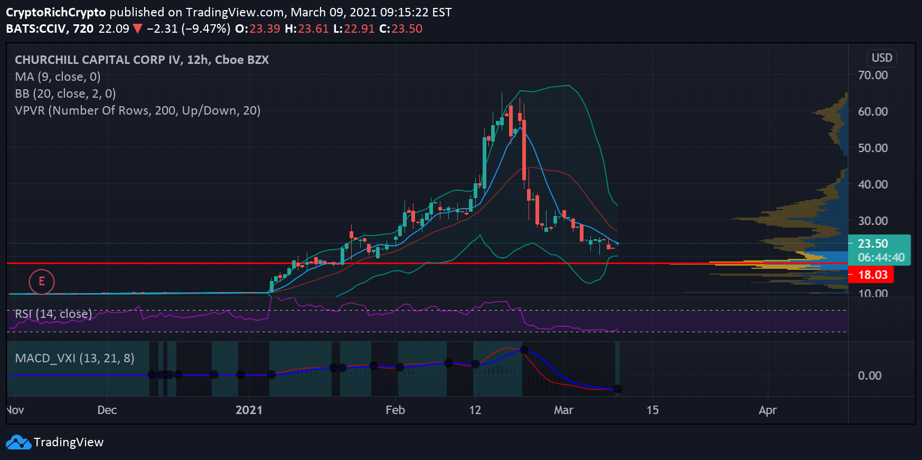922x460 pixels.
Task: Click the Mar label on time axis
Action: (563, 410)
